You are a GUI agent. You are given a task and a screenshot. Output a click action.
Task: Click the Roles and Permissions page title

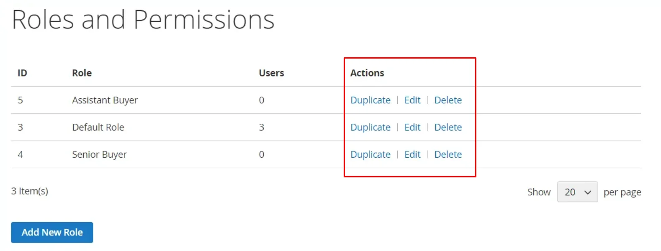point(143,19)
